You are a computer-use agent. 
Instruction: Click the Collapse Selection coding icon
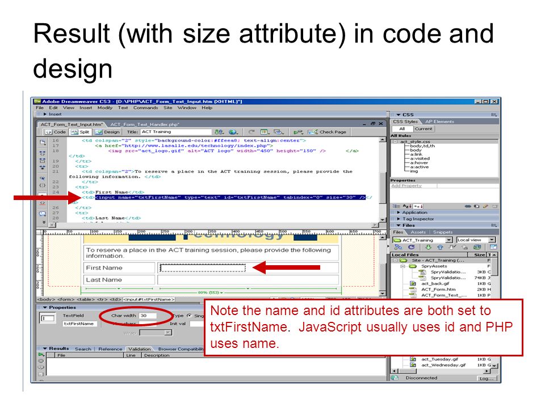coord(43,160)
